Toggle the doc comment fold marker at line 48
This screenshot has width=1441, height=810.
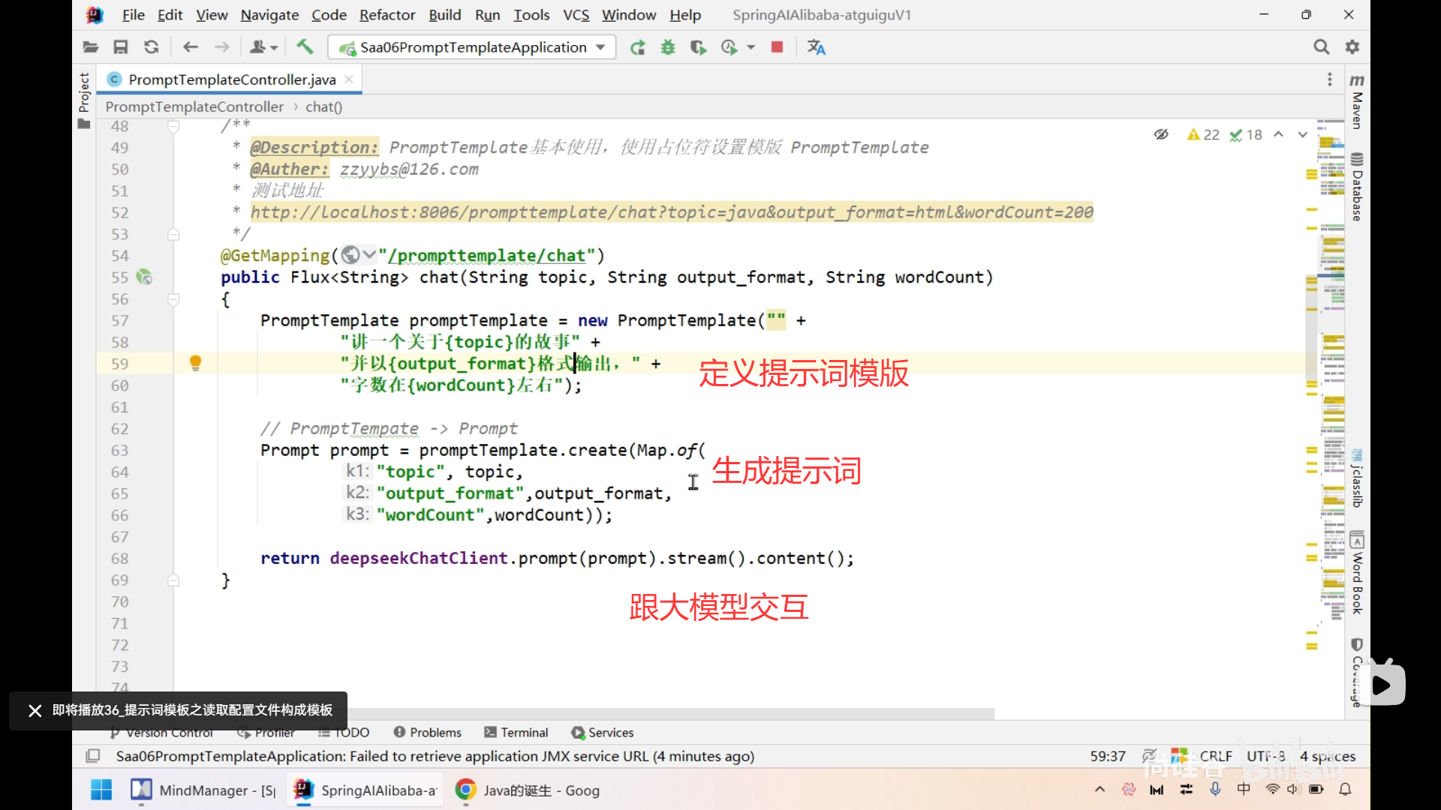pos(173,127)
